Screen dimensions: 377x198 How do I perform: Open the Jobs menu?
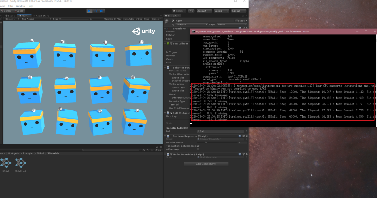point(10,6)
